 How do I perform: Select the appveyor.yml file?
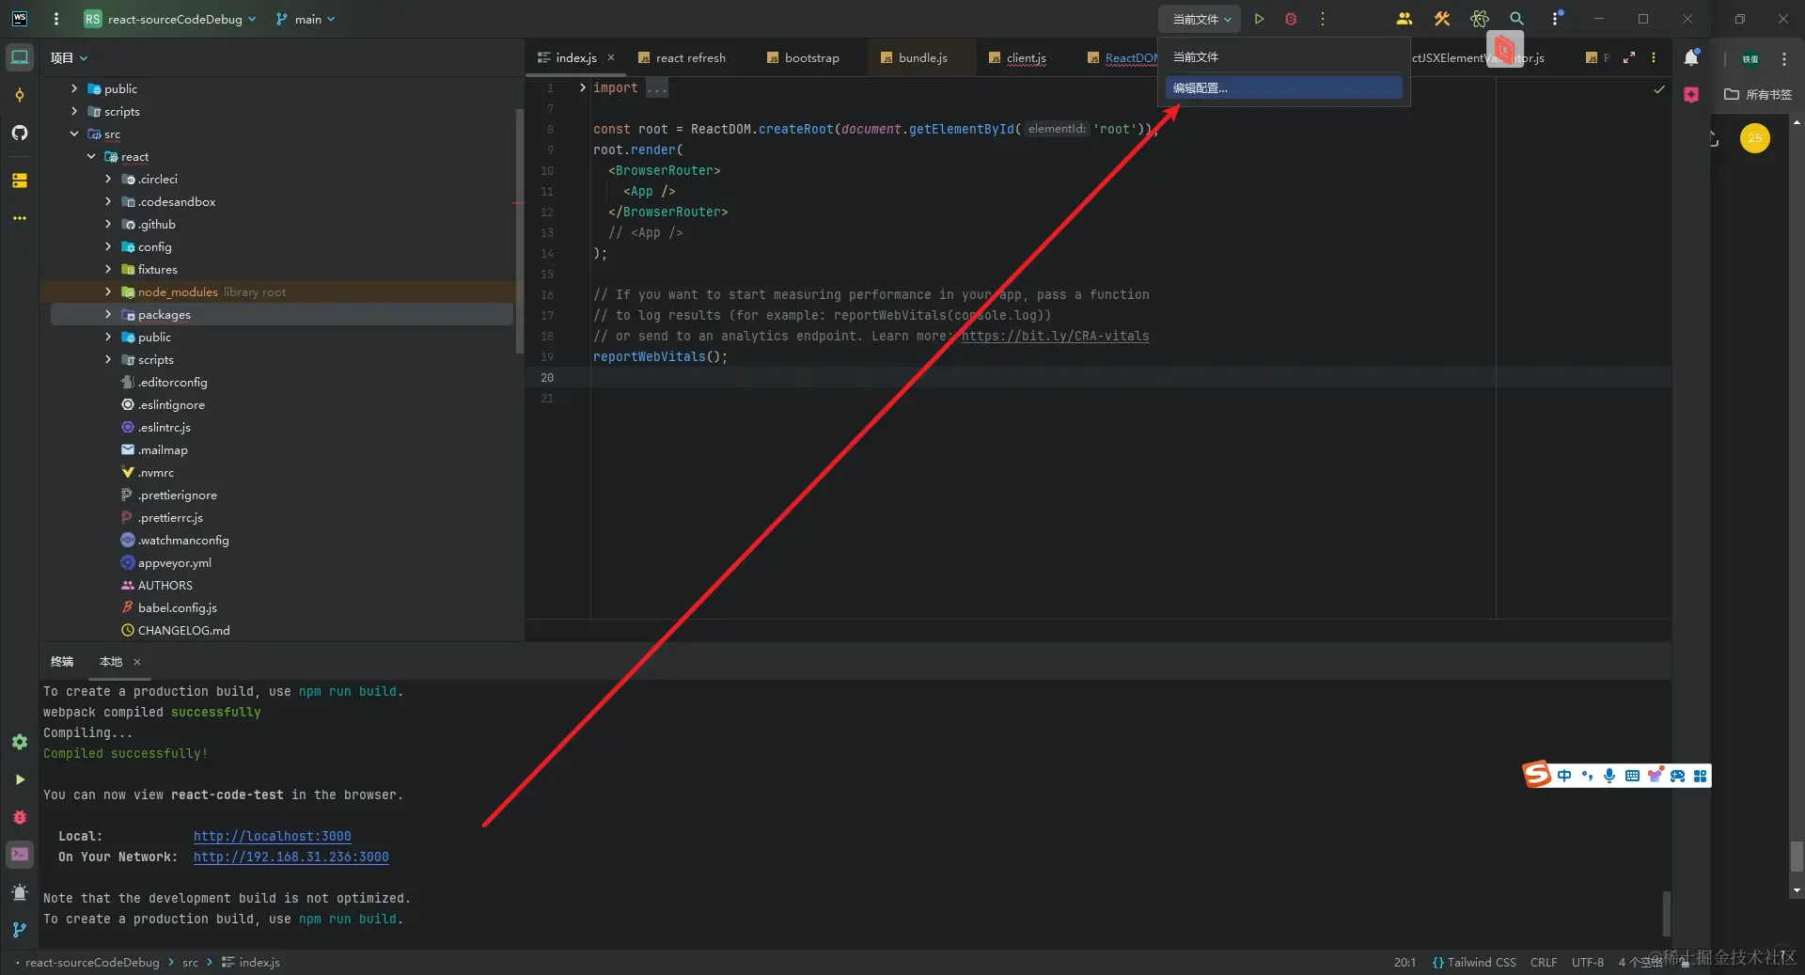[x=175, y=563]
